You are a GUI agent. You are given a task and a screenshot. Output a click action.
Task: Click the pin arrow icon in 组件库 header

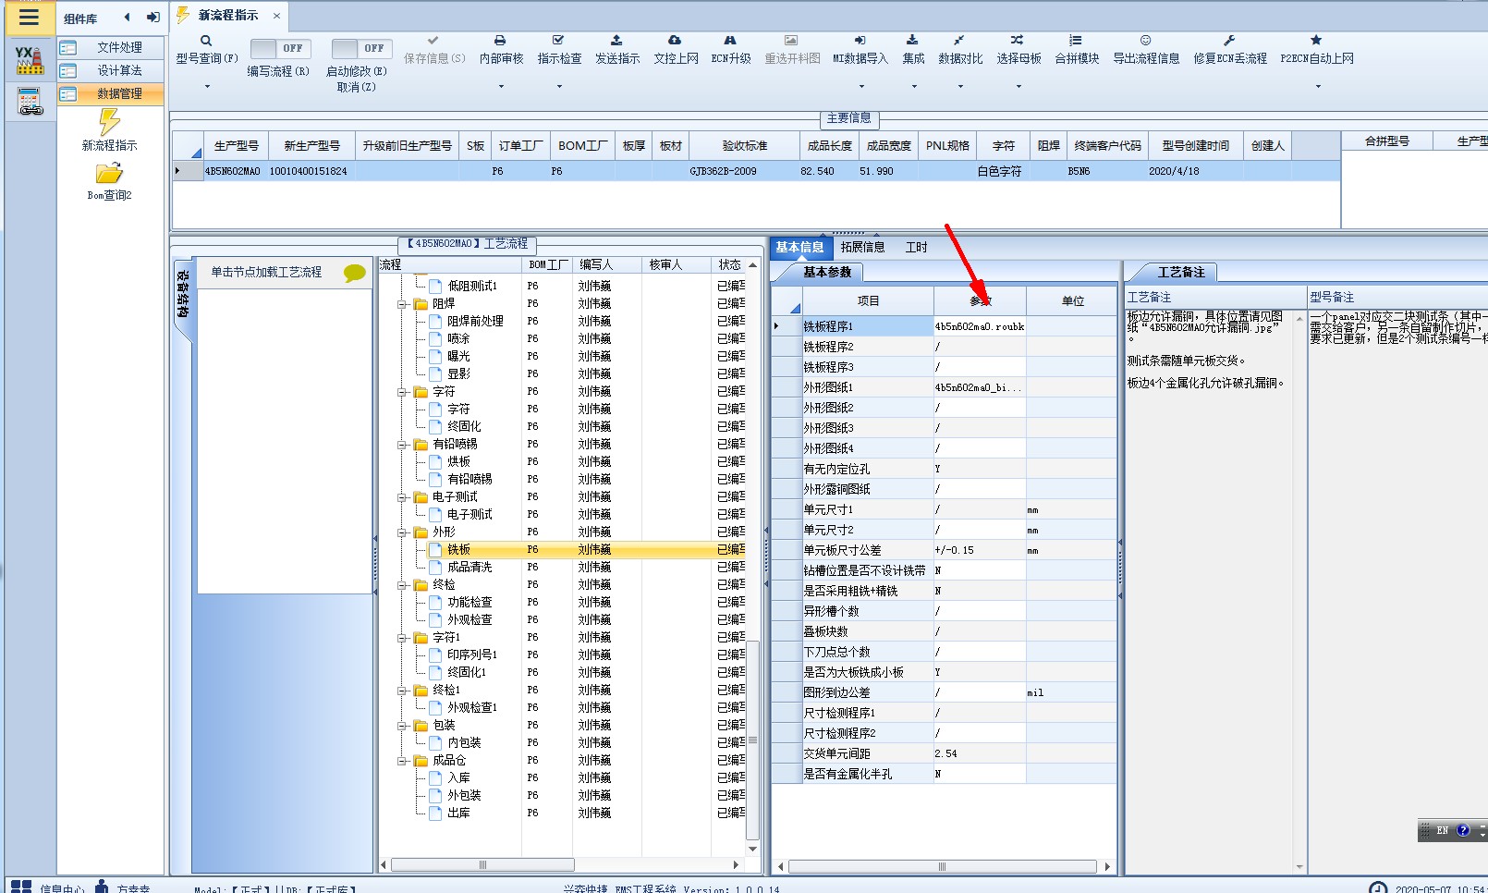[x=152, y=18]
